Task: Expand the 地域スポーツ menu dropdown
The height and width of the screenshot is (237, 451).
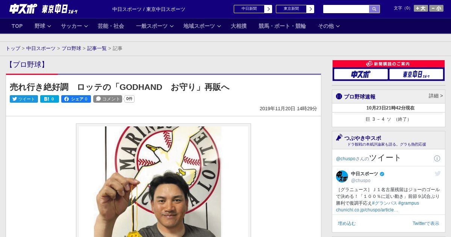Action: click(x=202, y=26)
